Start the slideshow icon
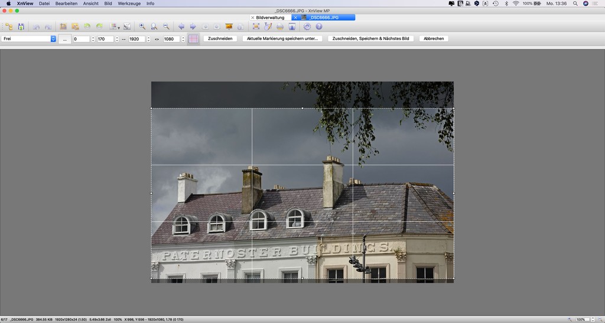The image size is (605, 323). click(229, 27)
